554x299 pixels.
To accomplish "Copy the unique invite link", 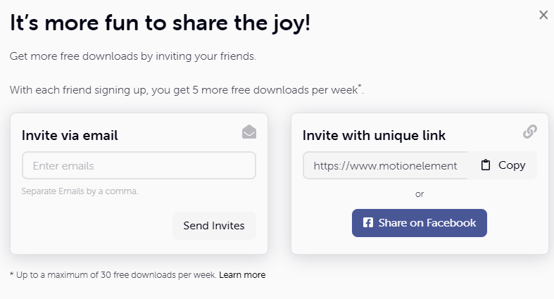I will coord(502,165).
